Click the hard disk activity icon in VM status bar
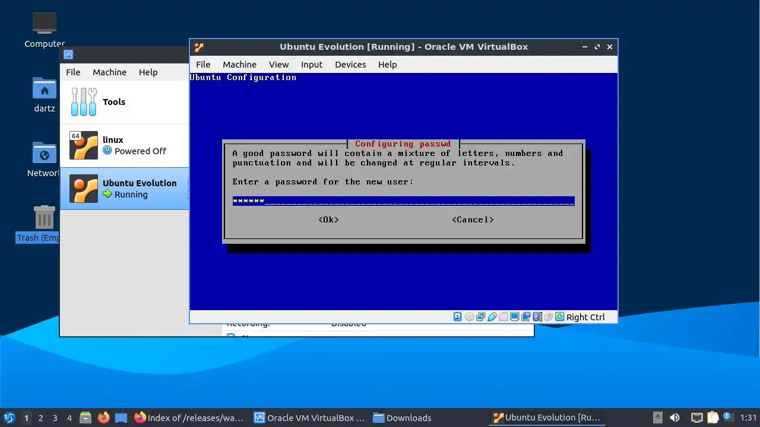The height and width of the screenshot is (427, 760). pyautogui.click(x=457, y=317)
